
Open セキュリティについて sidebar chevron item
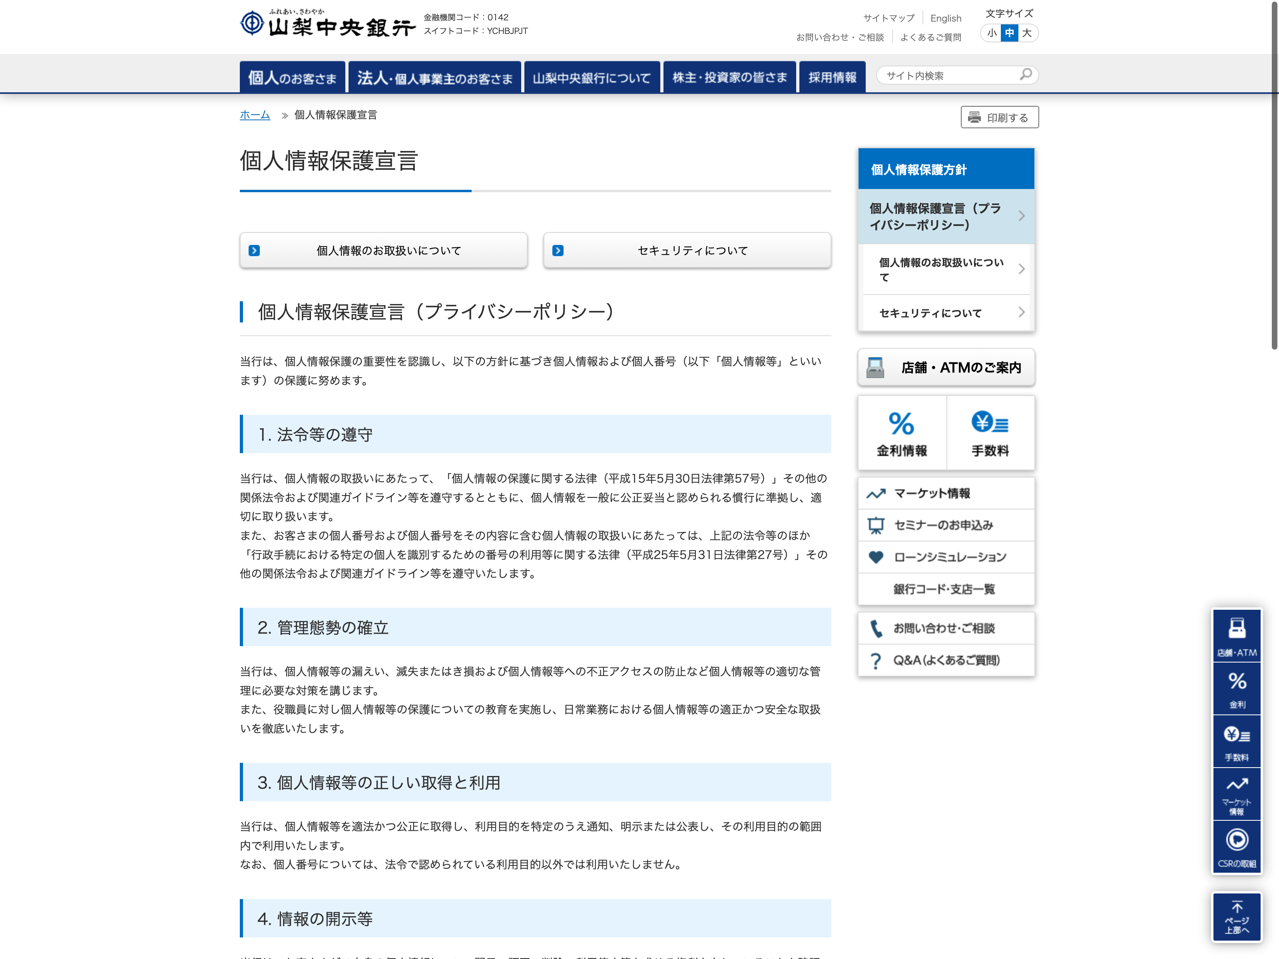click(946, 313)
